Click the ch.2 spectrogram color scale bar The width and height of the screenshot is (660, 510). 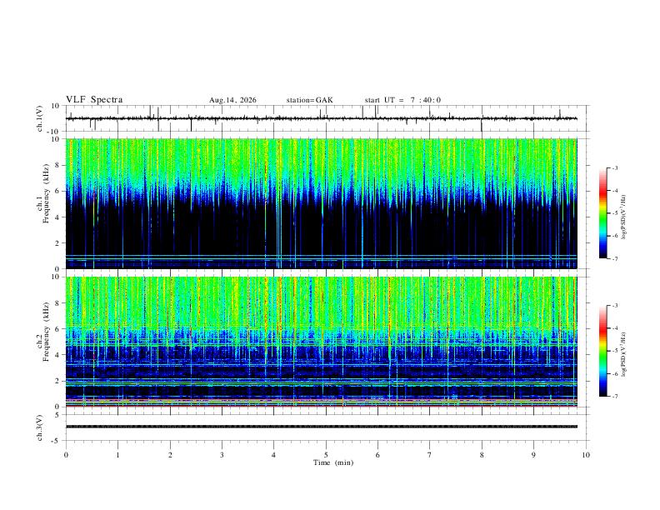(x=602, y=351)
